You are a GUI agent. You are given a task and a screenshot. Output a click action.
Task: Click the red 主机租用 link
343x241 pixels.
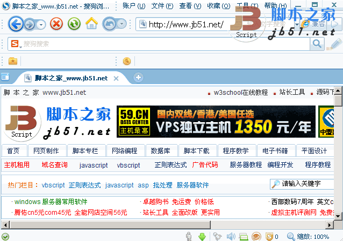pyautogui.click(x=17, y=165)
